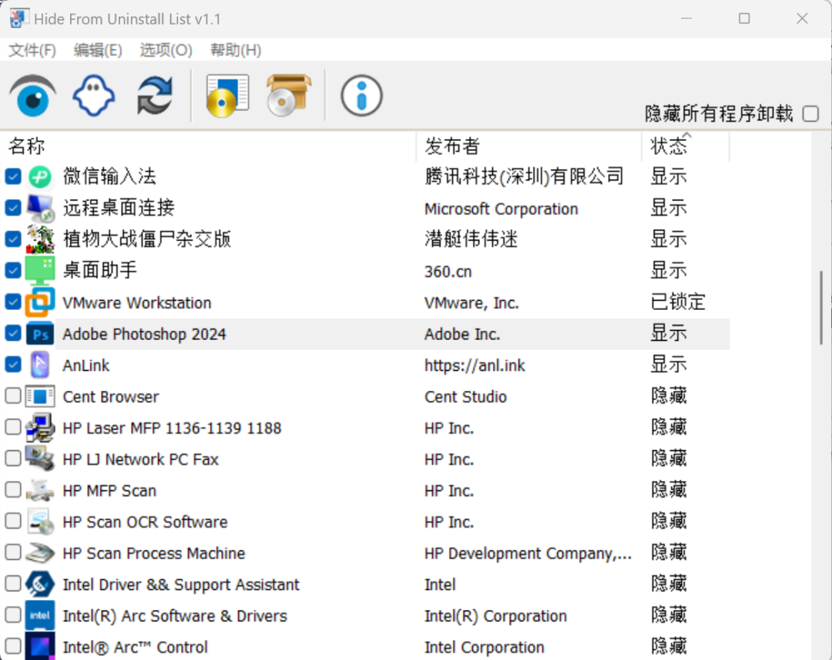Select the HP Scan Process Machine name

point(154,554)
